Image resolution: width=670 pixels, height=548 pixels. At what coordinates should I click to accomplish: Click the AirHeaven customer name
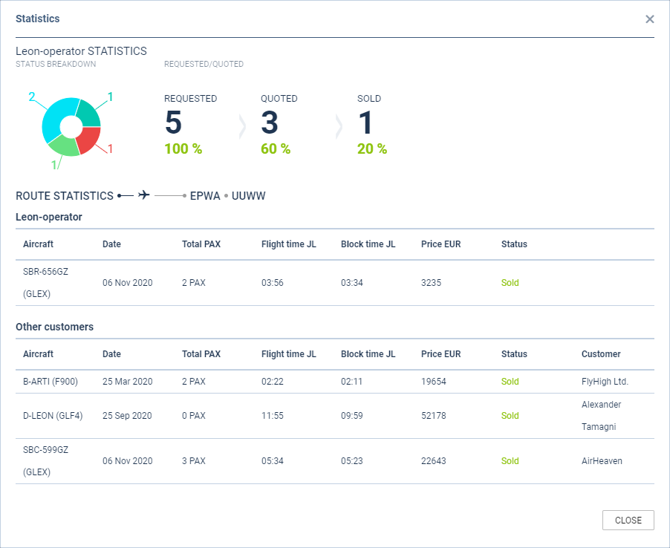602,461
